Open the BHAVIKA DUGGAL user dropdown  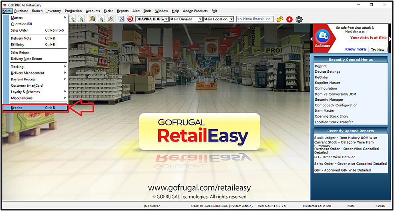click(166, 19)
